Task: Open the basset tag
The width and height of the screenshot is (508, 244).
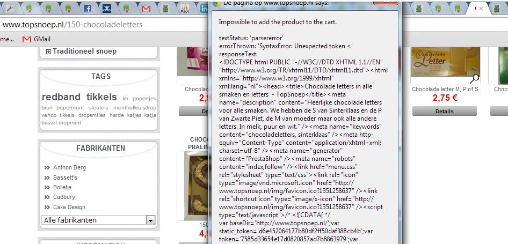Action: point(49,123)
